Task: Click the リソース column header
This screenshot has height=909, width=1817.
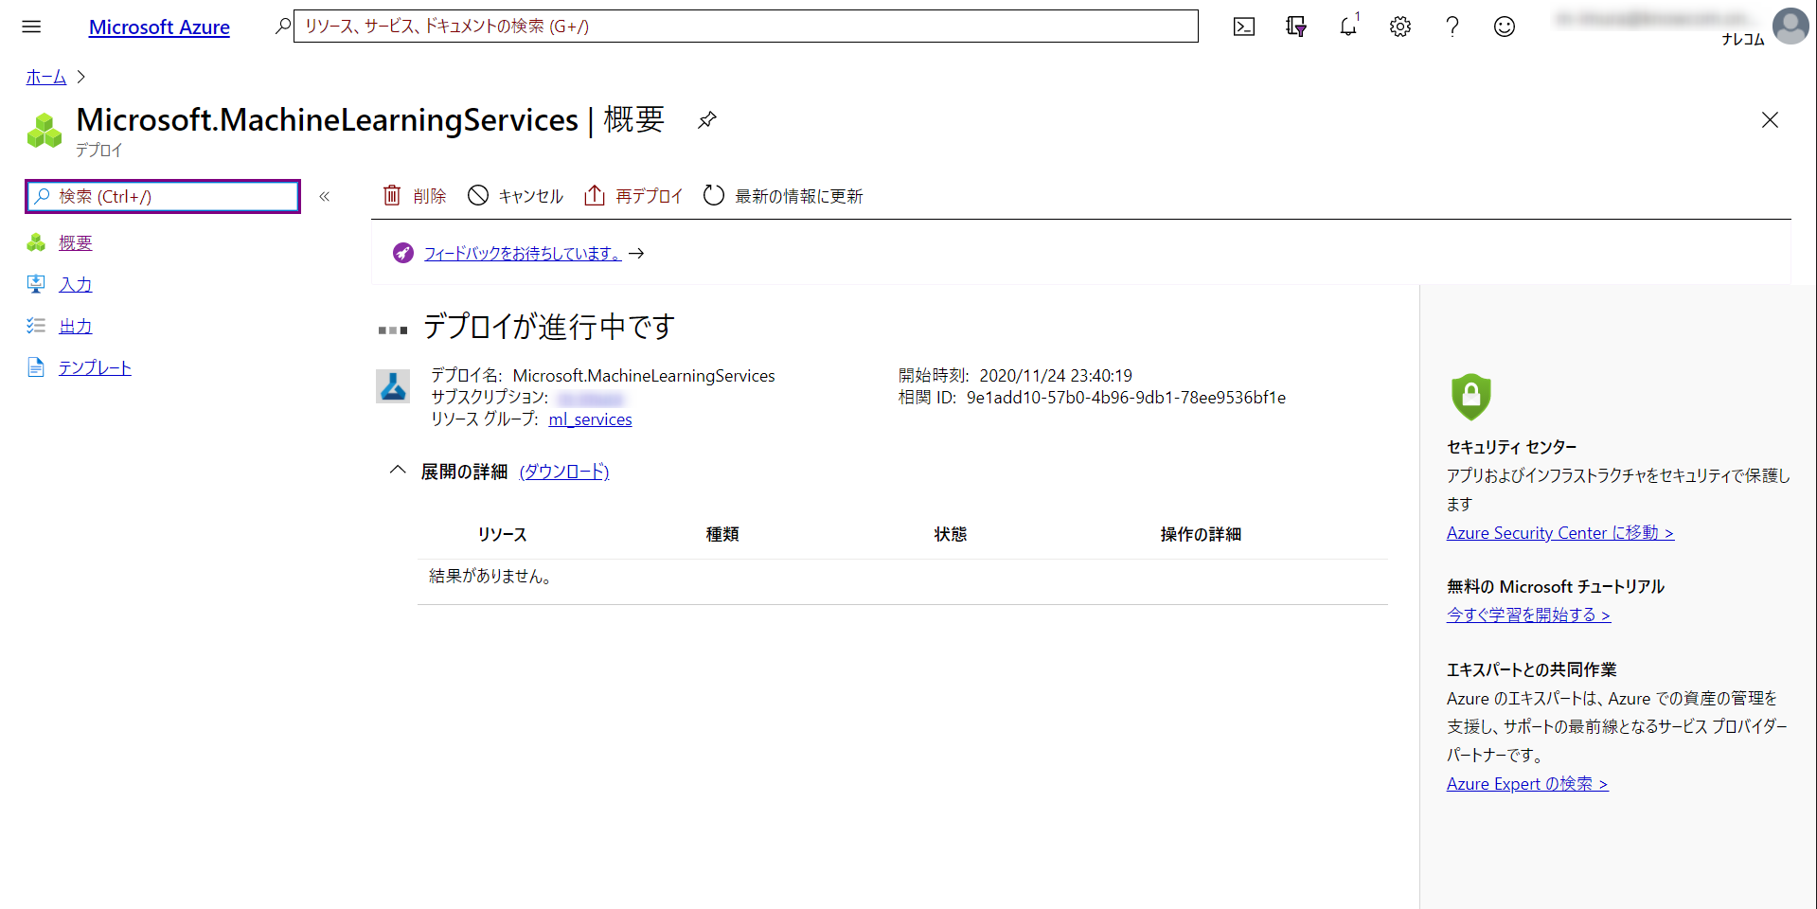Action: [x=502, y=535]
